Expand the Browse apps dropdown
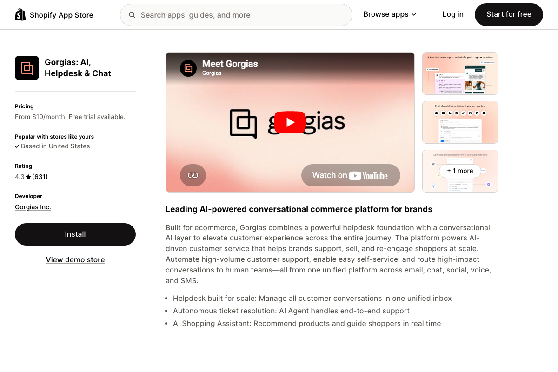 pyautogui.click(x=390, y=14)
